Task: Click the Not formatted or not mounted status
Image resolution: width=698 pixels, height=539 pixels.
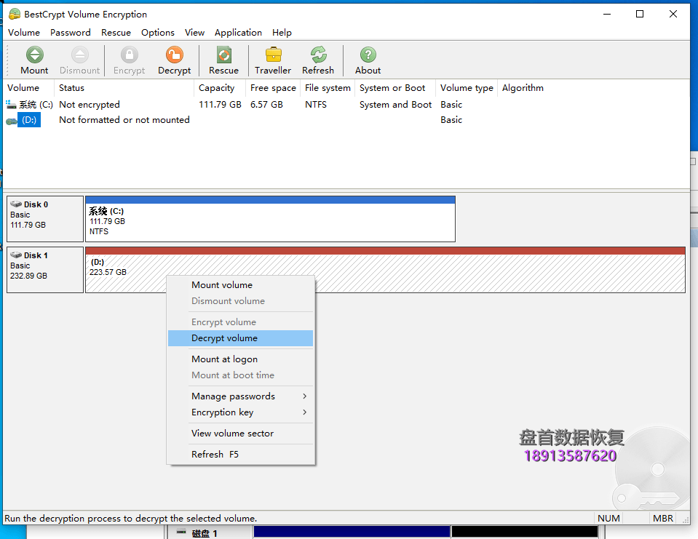Action: point(124,120)
